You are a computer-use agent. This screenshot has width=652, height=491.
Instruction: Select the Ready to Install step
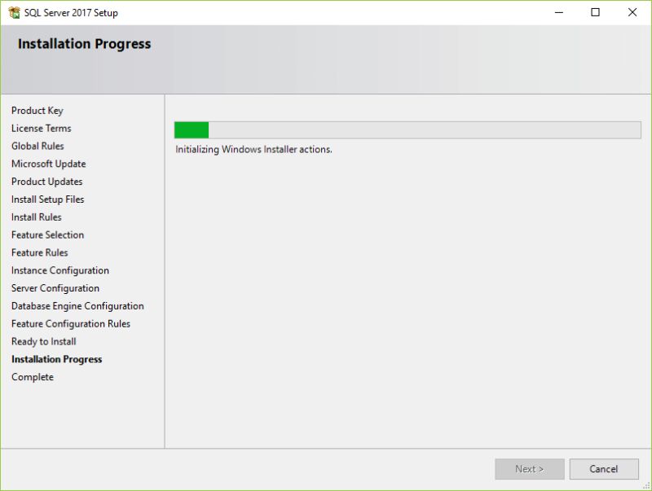point(42,341)
